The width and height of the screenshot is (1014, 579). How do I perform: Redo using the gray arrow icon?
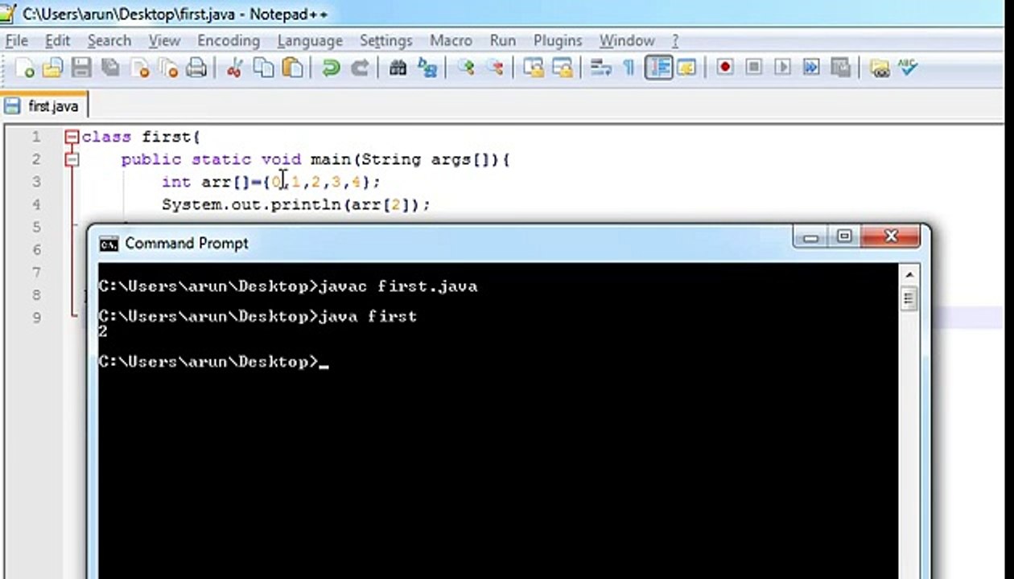click(360, 68)
